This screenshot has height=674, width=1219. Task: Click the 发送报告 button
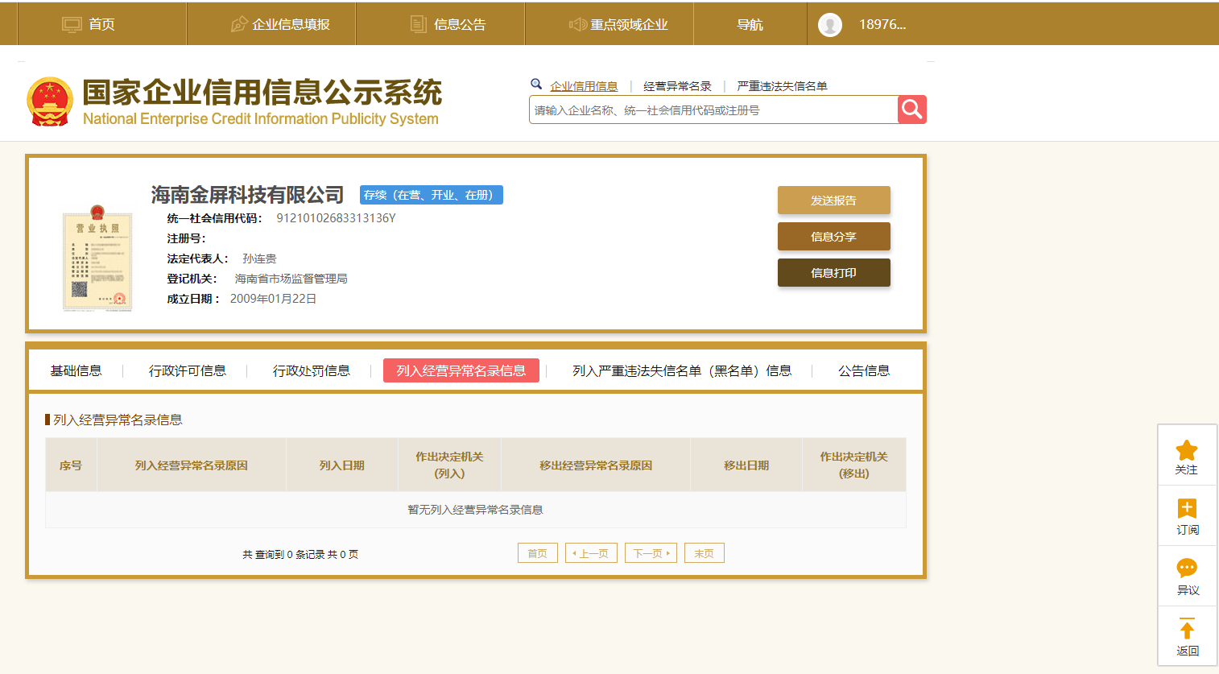pos(834,201)
